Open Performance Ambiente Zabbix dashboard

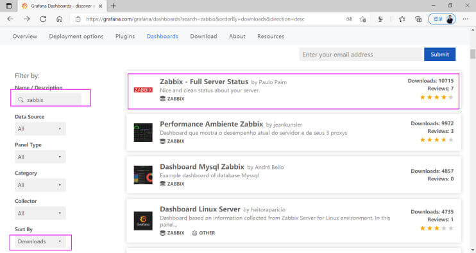pos(211,124)
